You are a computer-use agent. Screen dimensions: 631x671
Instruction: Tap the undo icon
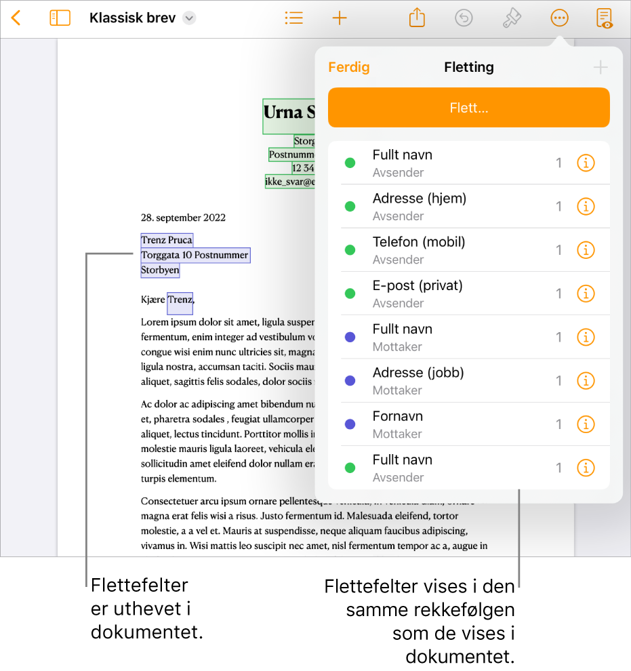(x=464, y=18)
